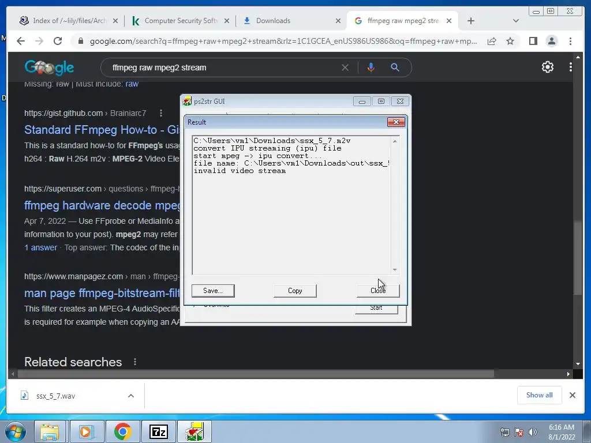This screenshot has height=443, width=591.
Task: Close the ffmpeg raw mpeg2 stream tab
Action: (x=449, y=21)
